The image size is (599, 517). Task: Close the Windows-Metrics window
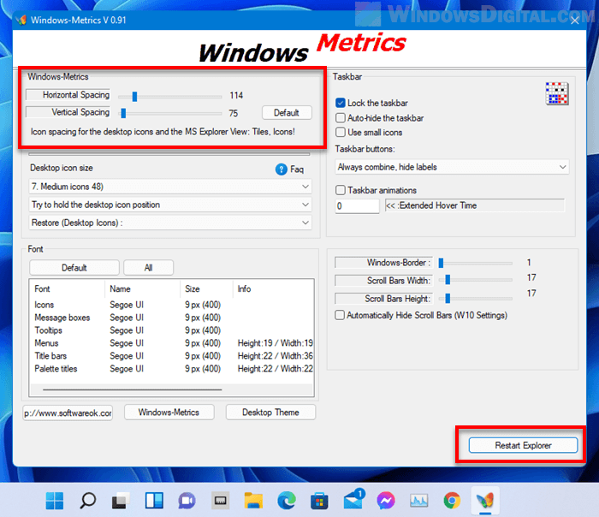(574, 21)
